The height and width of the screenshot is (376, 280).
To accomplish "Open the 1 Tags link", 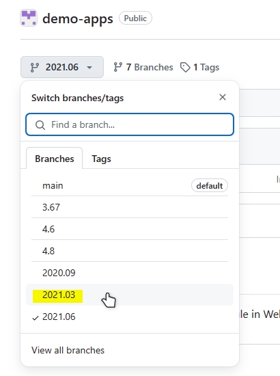I will click(200, 68).
